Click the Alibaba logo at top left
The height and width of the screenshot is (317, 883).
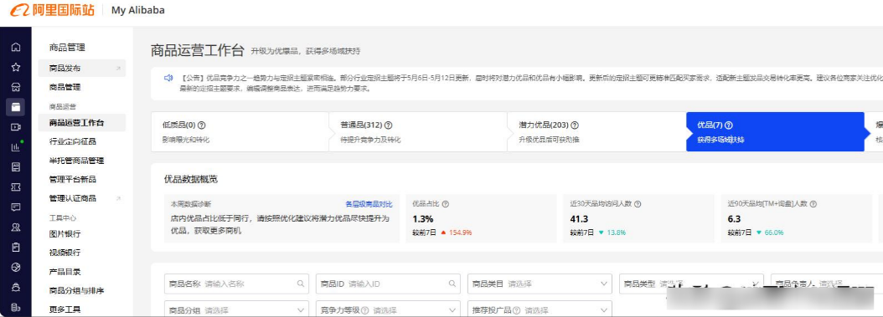[52, 10]
